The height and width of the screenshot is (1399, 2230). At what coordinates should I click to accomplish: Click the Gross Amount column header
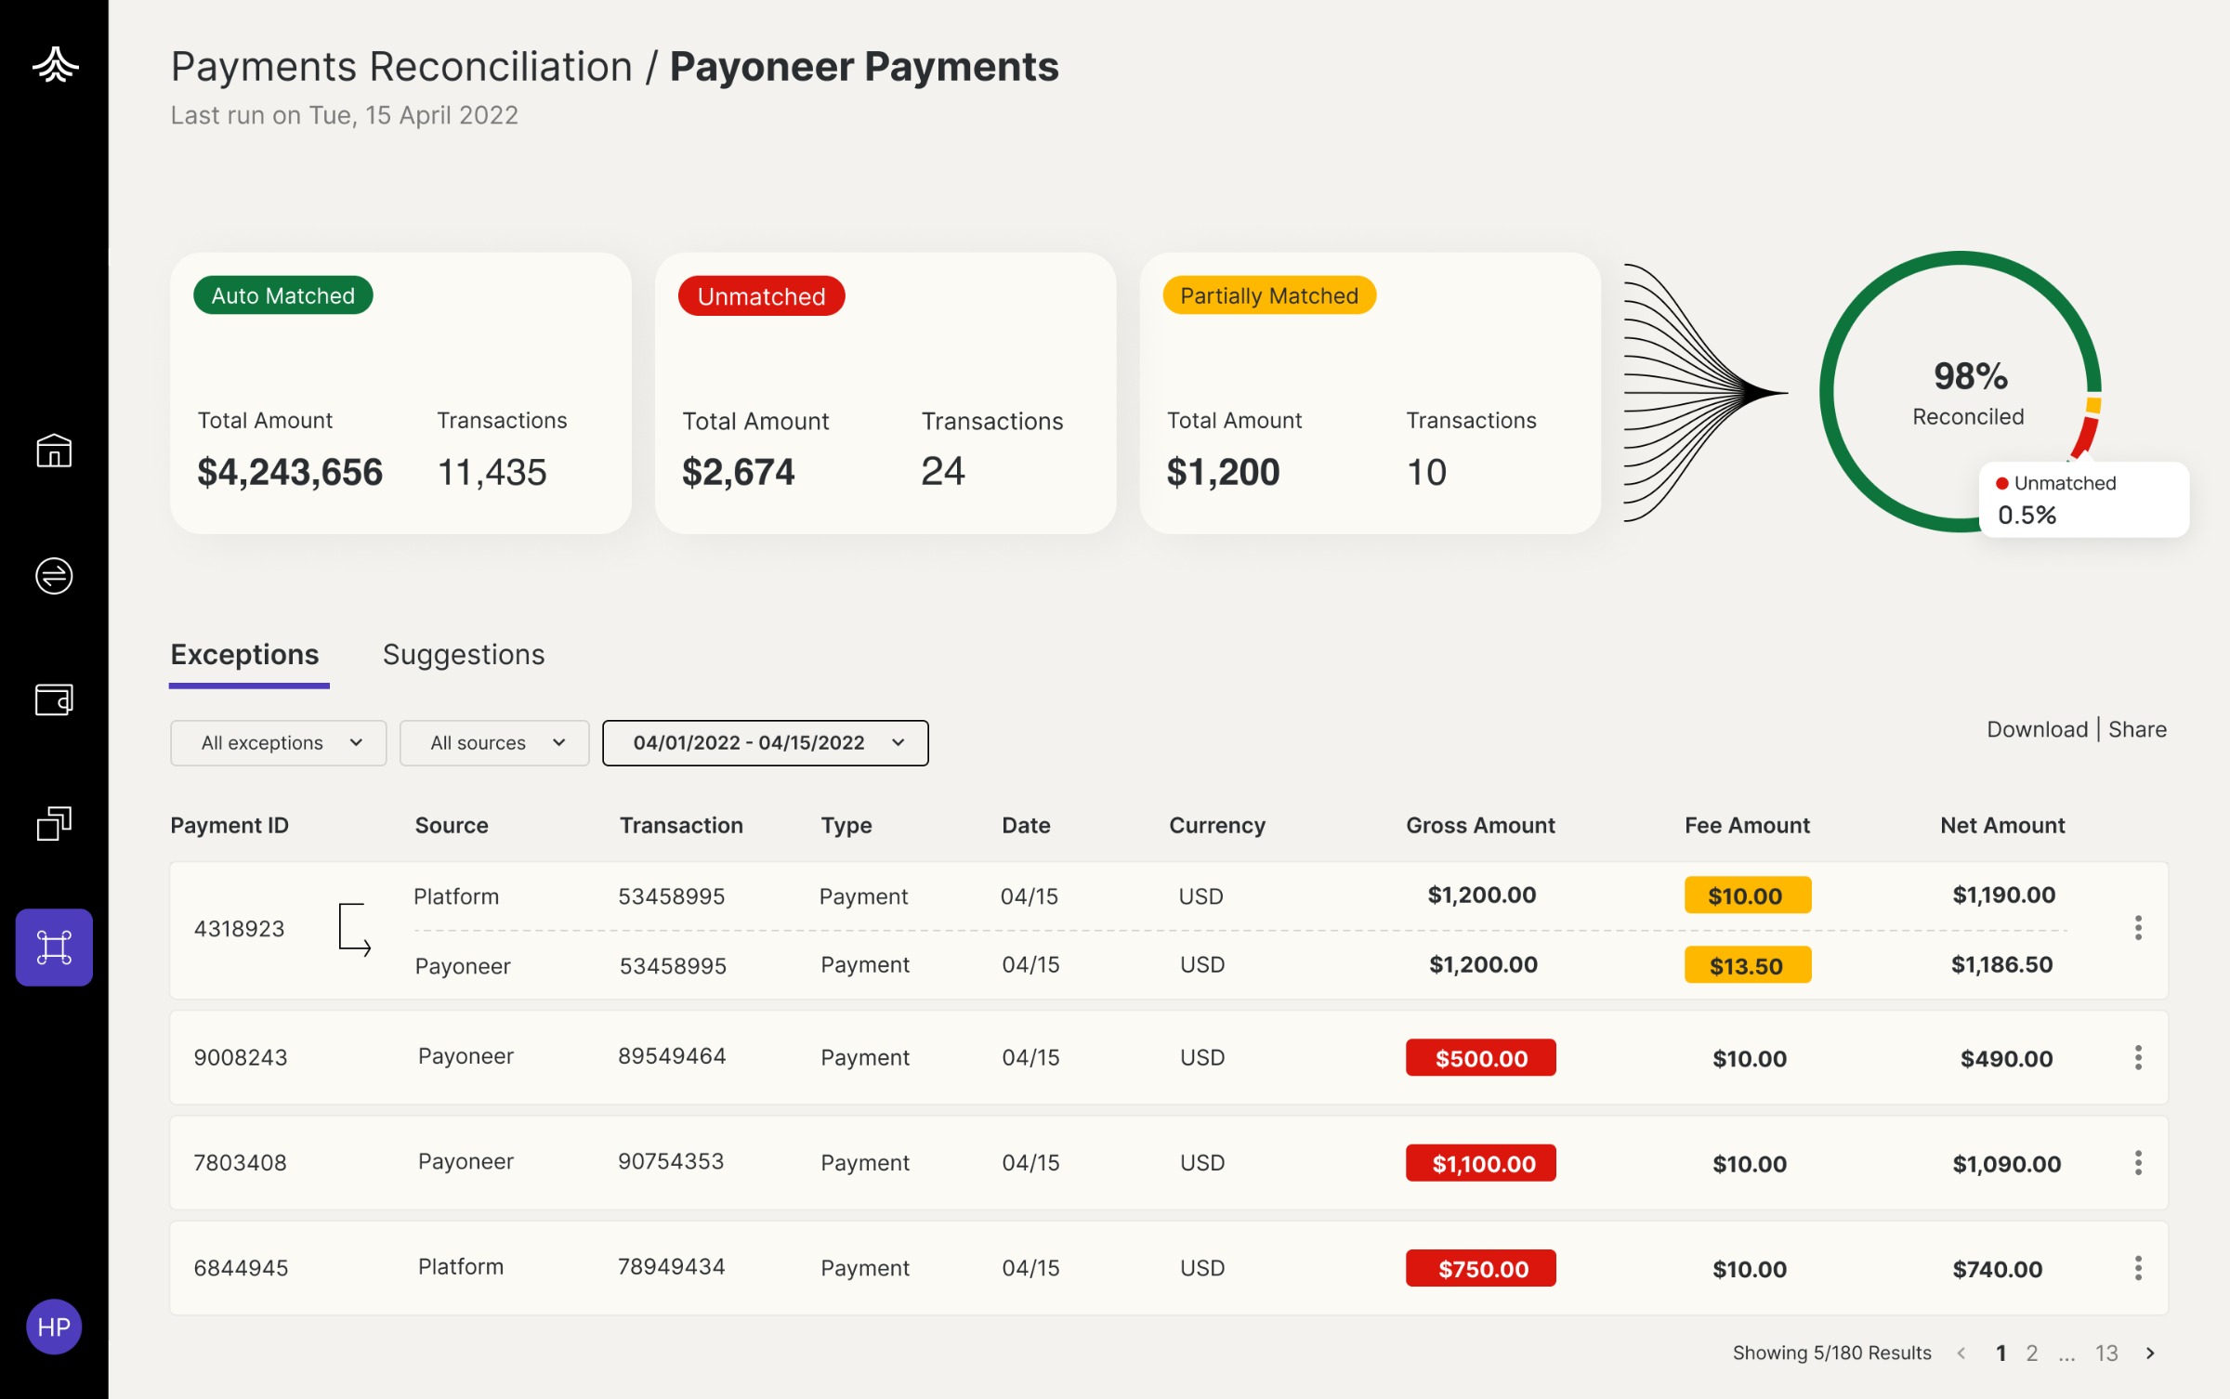coord(1480,825)
